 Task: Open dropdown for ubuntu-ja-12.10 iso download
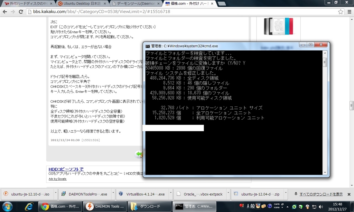pyautogui.click(x=56, y=194)
